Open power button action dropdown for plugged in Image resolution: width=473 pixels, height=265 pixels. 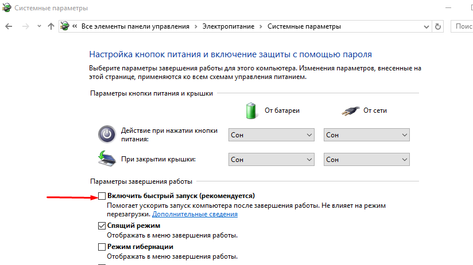[x=366, y=135]
